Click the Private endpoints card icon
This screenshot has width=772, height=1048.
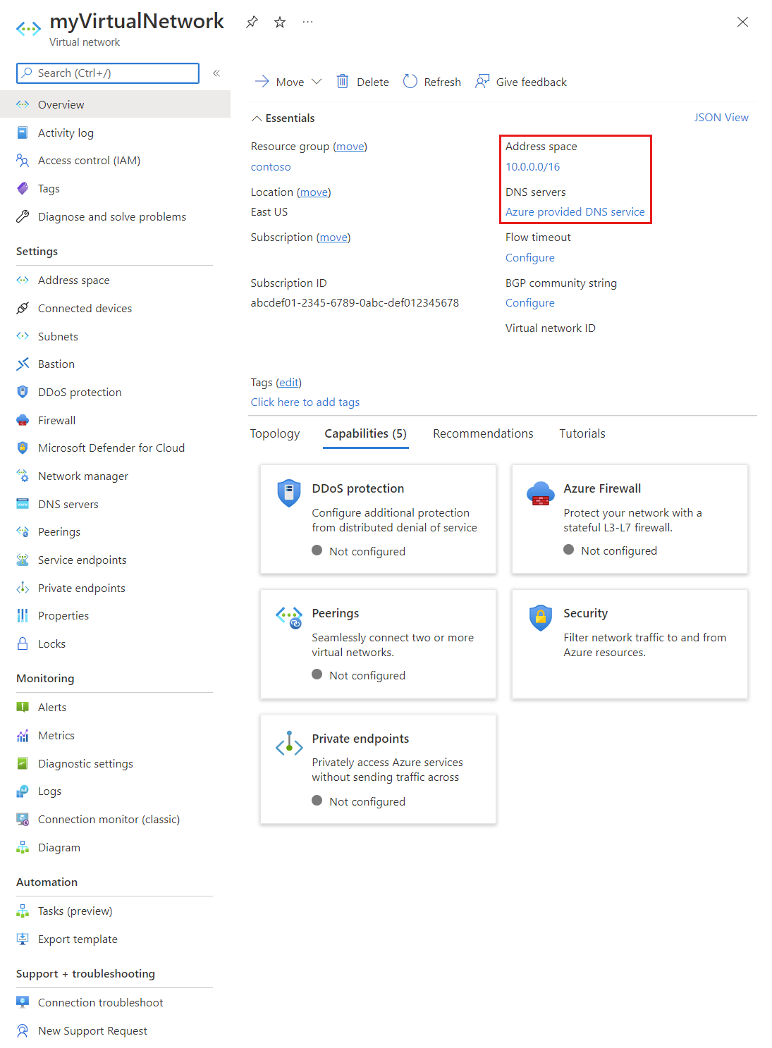289,744
